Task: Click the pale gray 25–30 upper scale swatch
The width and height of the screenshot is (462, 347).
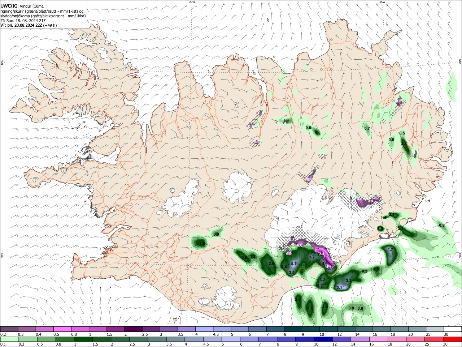Action: pyautogui.click(x=435, y=329)
